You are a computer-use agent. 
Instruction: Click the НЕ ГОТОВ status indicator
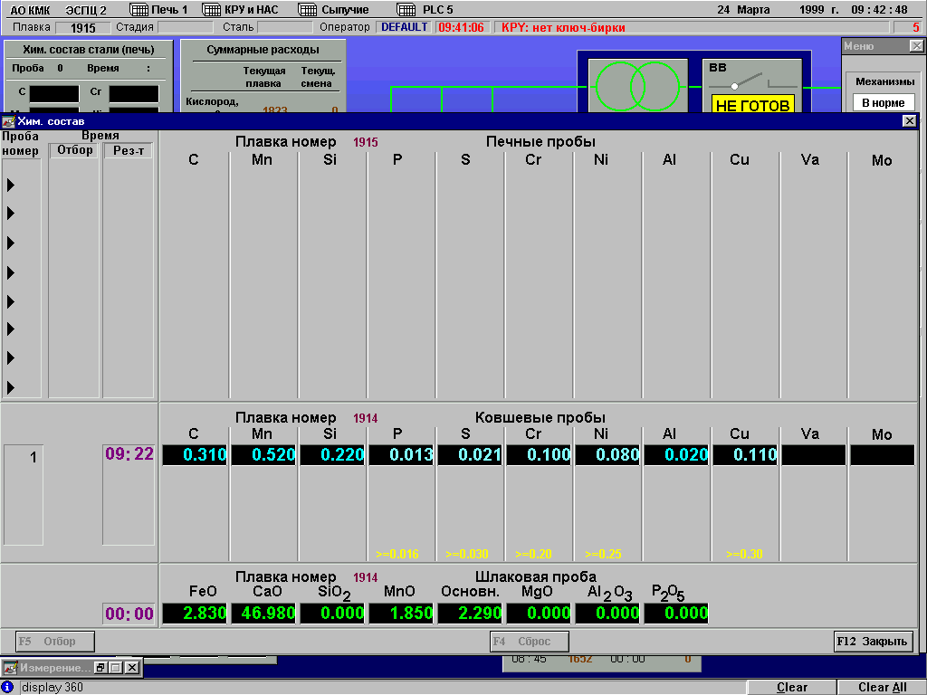pos(752,105)
